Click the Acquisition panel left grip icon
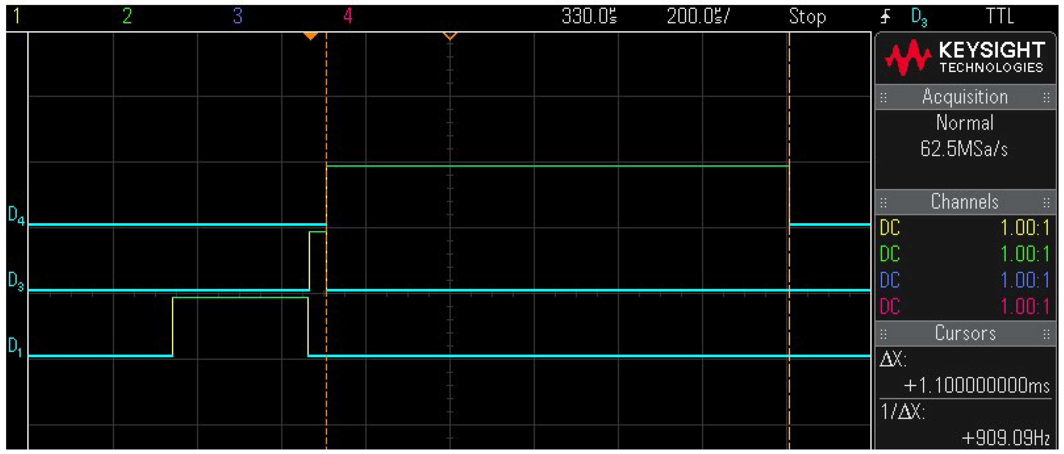The image size is (1064, 454). coord(884,98)
